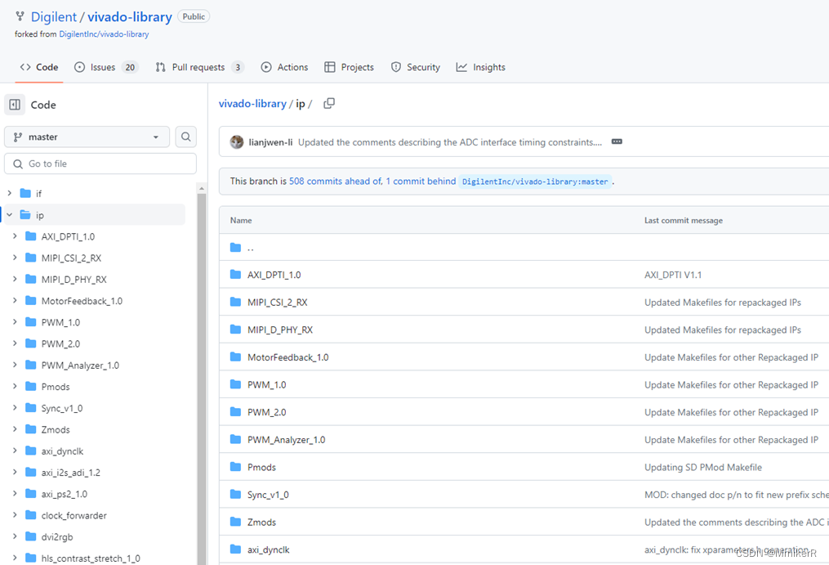The height and width of the screenshot is (565, 829).
Task: Expand hls_contrast_stretch_1_0 chevron in sidebar
Action: click(x=15, y=558)
